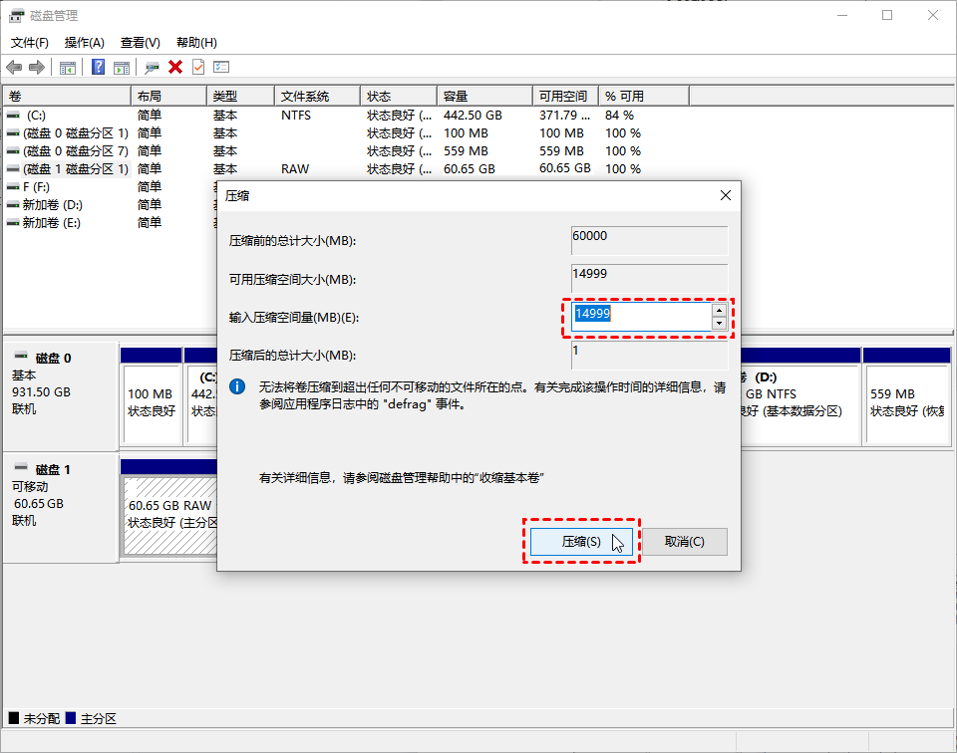This screenshot has height=753, width=957.
Task: Sort by the 类型 column header
Action: pos(240,97)
